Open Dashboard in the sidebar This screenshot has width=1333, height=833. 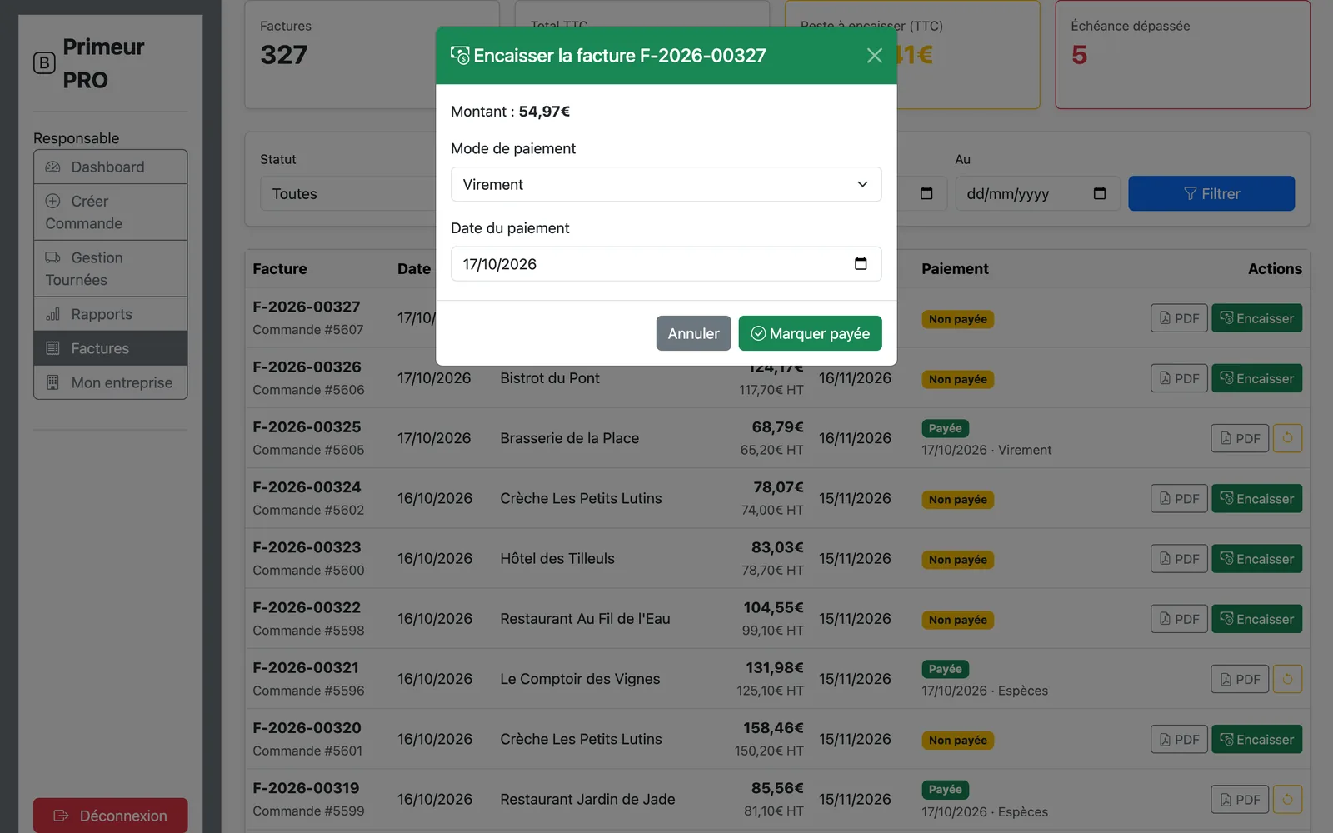(110, 167)
